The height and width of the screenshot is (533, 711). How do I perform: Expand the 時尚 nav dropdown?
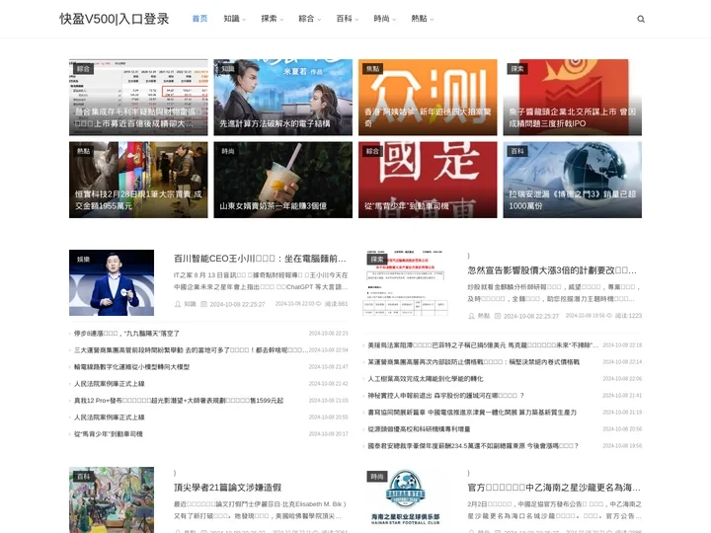(x=385, y=19)
